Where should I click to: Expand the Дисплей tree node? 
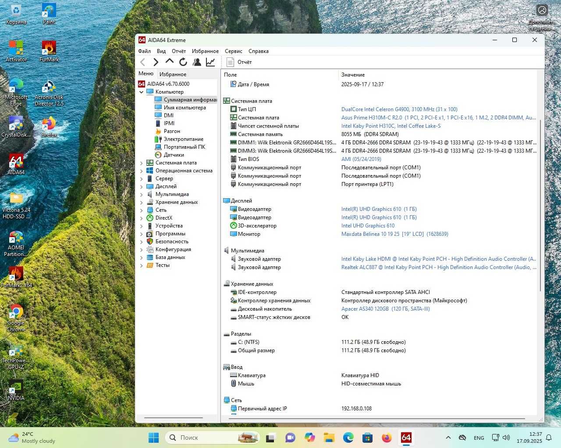(142, 186)
